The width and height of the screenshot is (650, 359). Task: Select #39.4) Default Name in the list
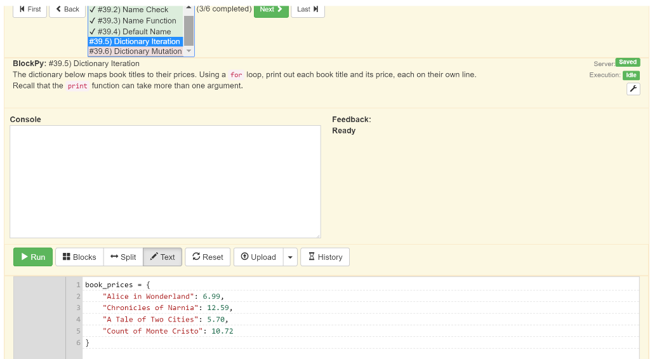click(x=136, y=32)
